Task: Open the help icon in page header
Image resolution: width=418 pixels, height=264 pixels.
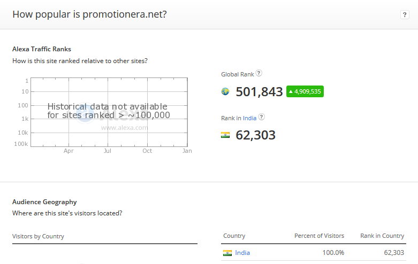Action: tap(405, 14)
